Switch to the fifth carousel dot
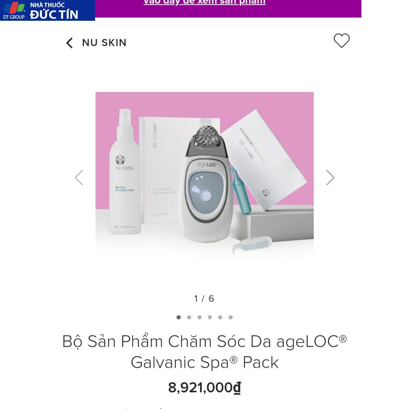 coord(220,318)
